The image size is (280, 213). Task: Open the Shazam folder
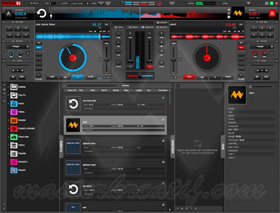click(x=18, y=170)
